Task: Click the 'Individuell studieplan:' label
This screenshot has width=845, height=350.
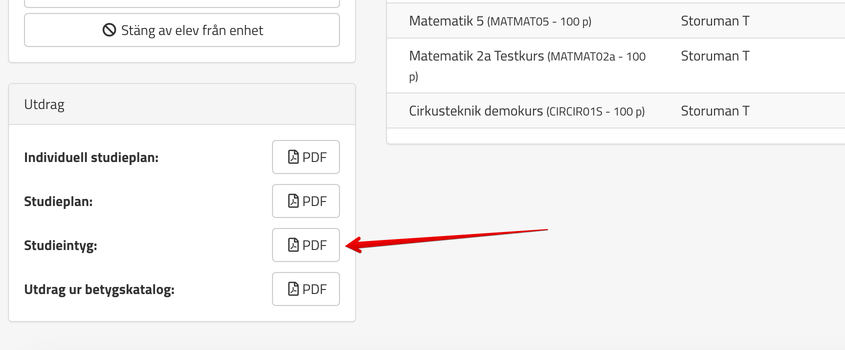Action: click(x=91, y=157)
